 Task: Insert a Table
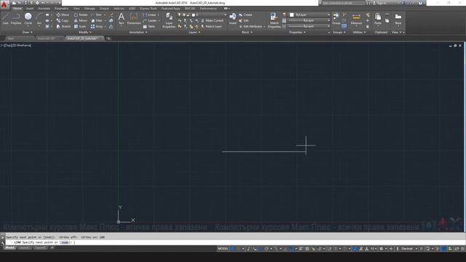[149, 26]
